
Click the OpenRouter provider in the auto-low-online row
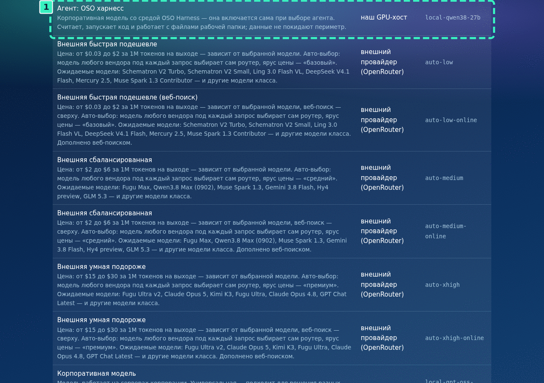click(x=382, y=120)
